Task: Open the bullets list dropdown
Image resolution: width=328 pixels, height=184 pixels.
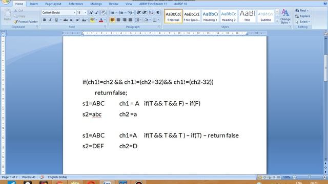Action: click(116, 13)
